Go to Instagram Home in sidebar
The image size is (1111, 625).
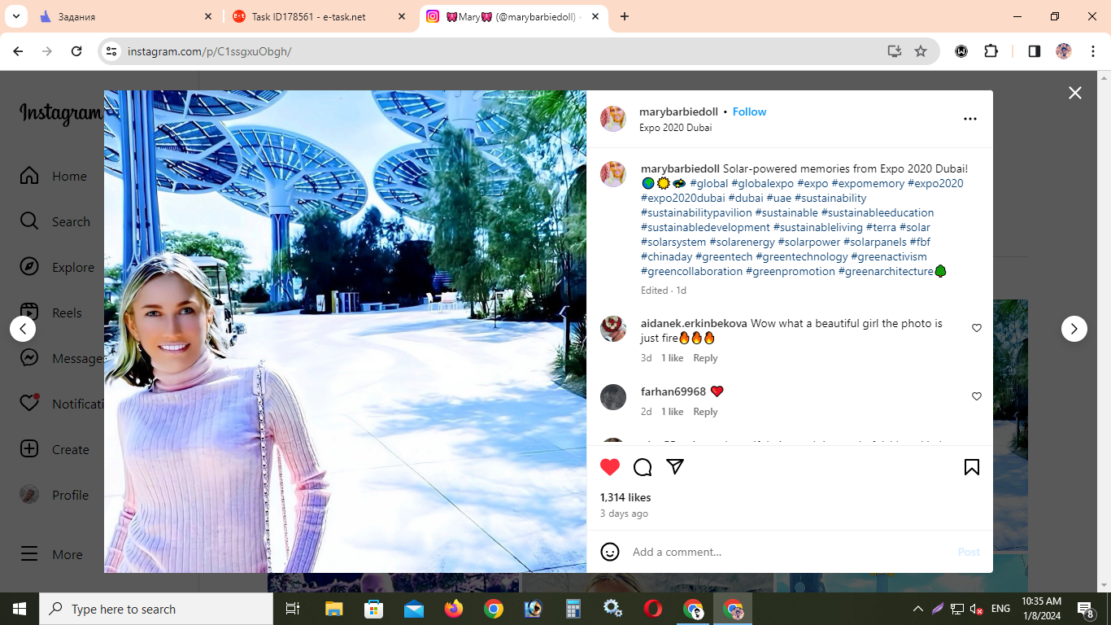[54, 176]
